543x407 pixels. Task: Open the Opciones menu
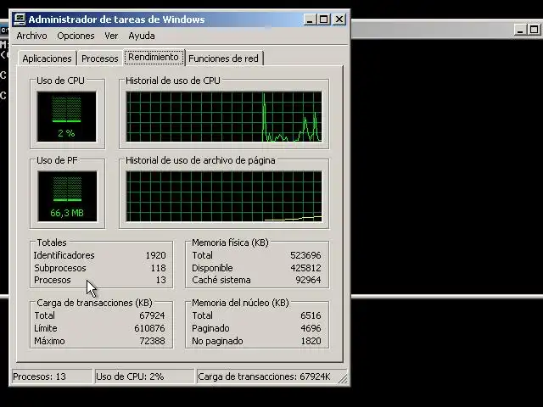point(76,36)
